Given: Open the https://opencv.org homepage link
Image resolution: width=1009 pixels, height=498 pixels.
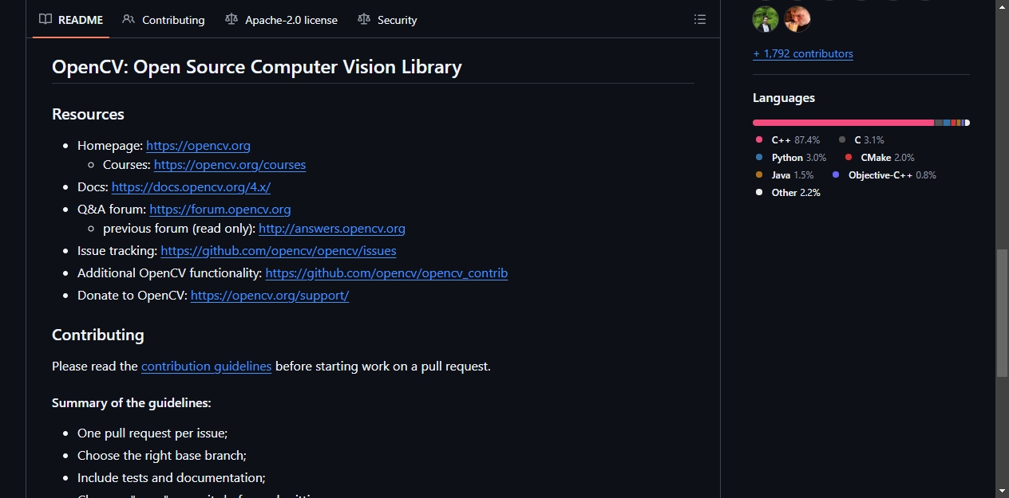Looking at the screenshot, I should coord(198,146).
